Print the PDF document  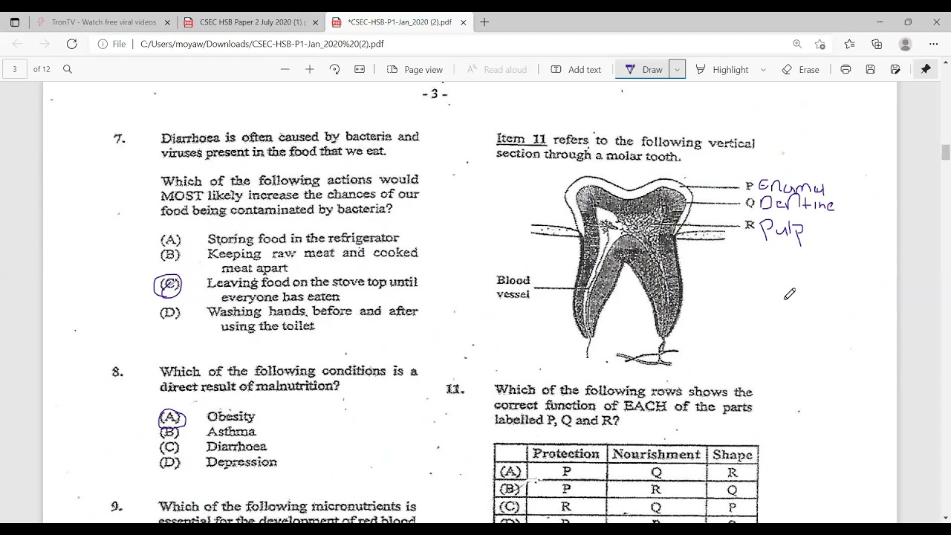[845, 69]
